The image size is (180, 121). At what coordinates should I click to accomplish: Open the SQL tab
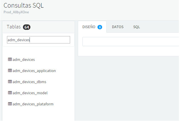coord(137,27)
